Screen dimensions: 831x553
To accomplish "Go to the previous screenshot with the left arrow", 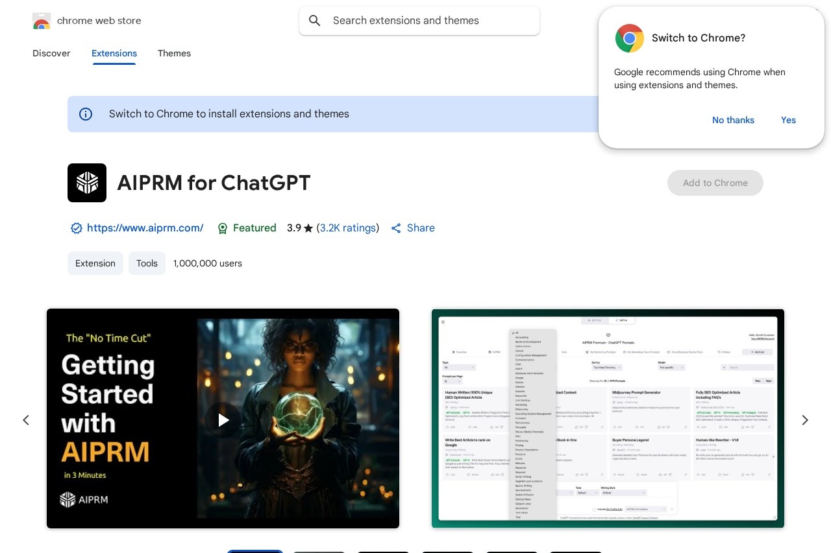I will point(26,420).
